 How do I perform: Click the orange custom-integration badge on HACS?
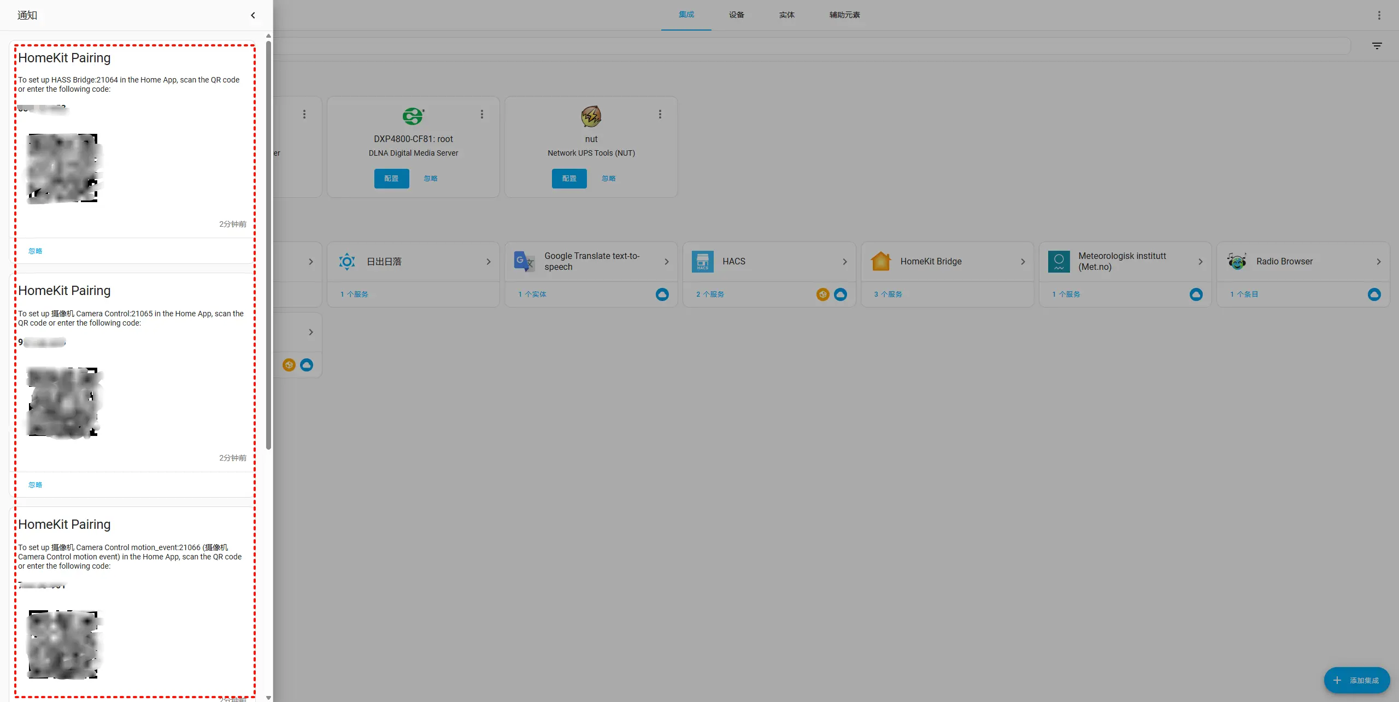tap(822, 294)
